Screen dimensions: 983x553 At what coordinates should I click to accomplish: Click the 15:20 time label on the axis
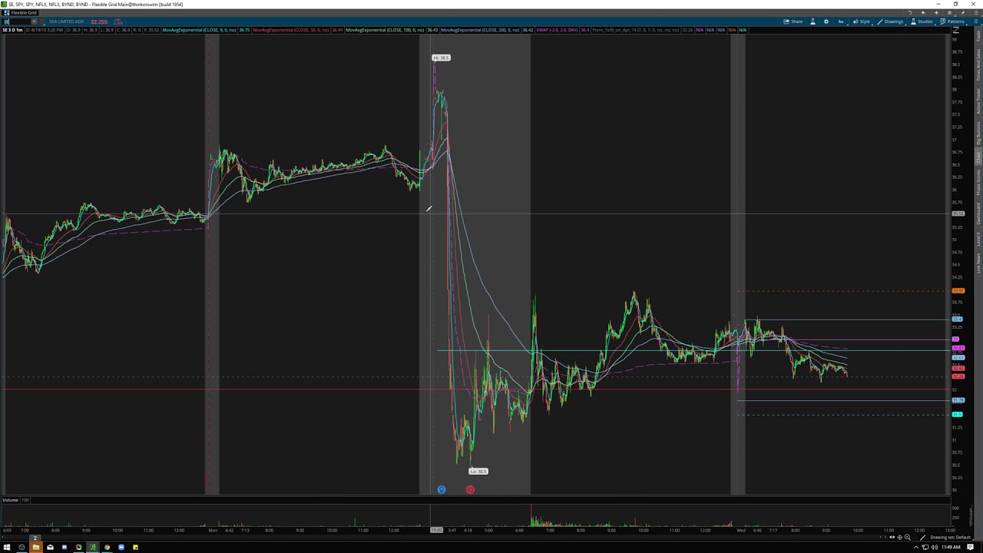[x=436, y=530]
